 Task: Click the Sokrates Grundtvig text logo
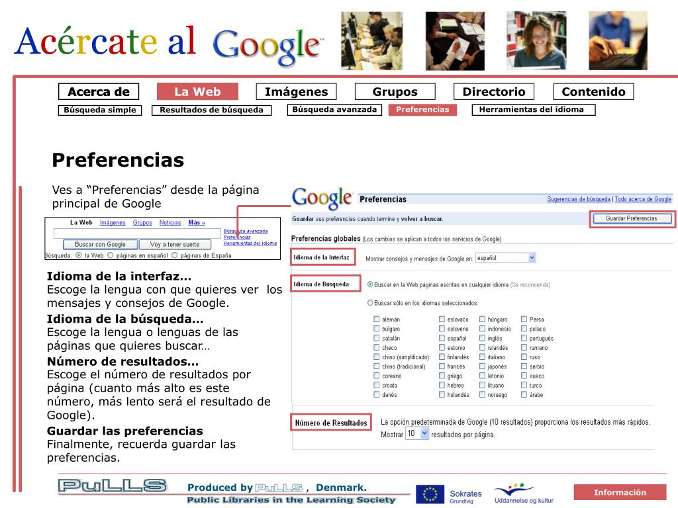tap(465, 496)
